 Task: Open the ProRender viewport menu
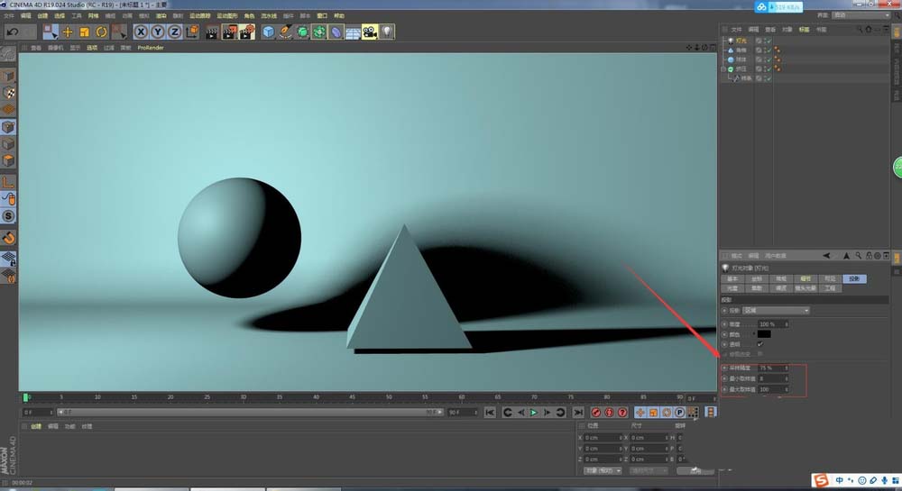click(x=151, y=48)
